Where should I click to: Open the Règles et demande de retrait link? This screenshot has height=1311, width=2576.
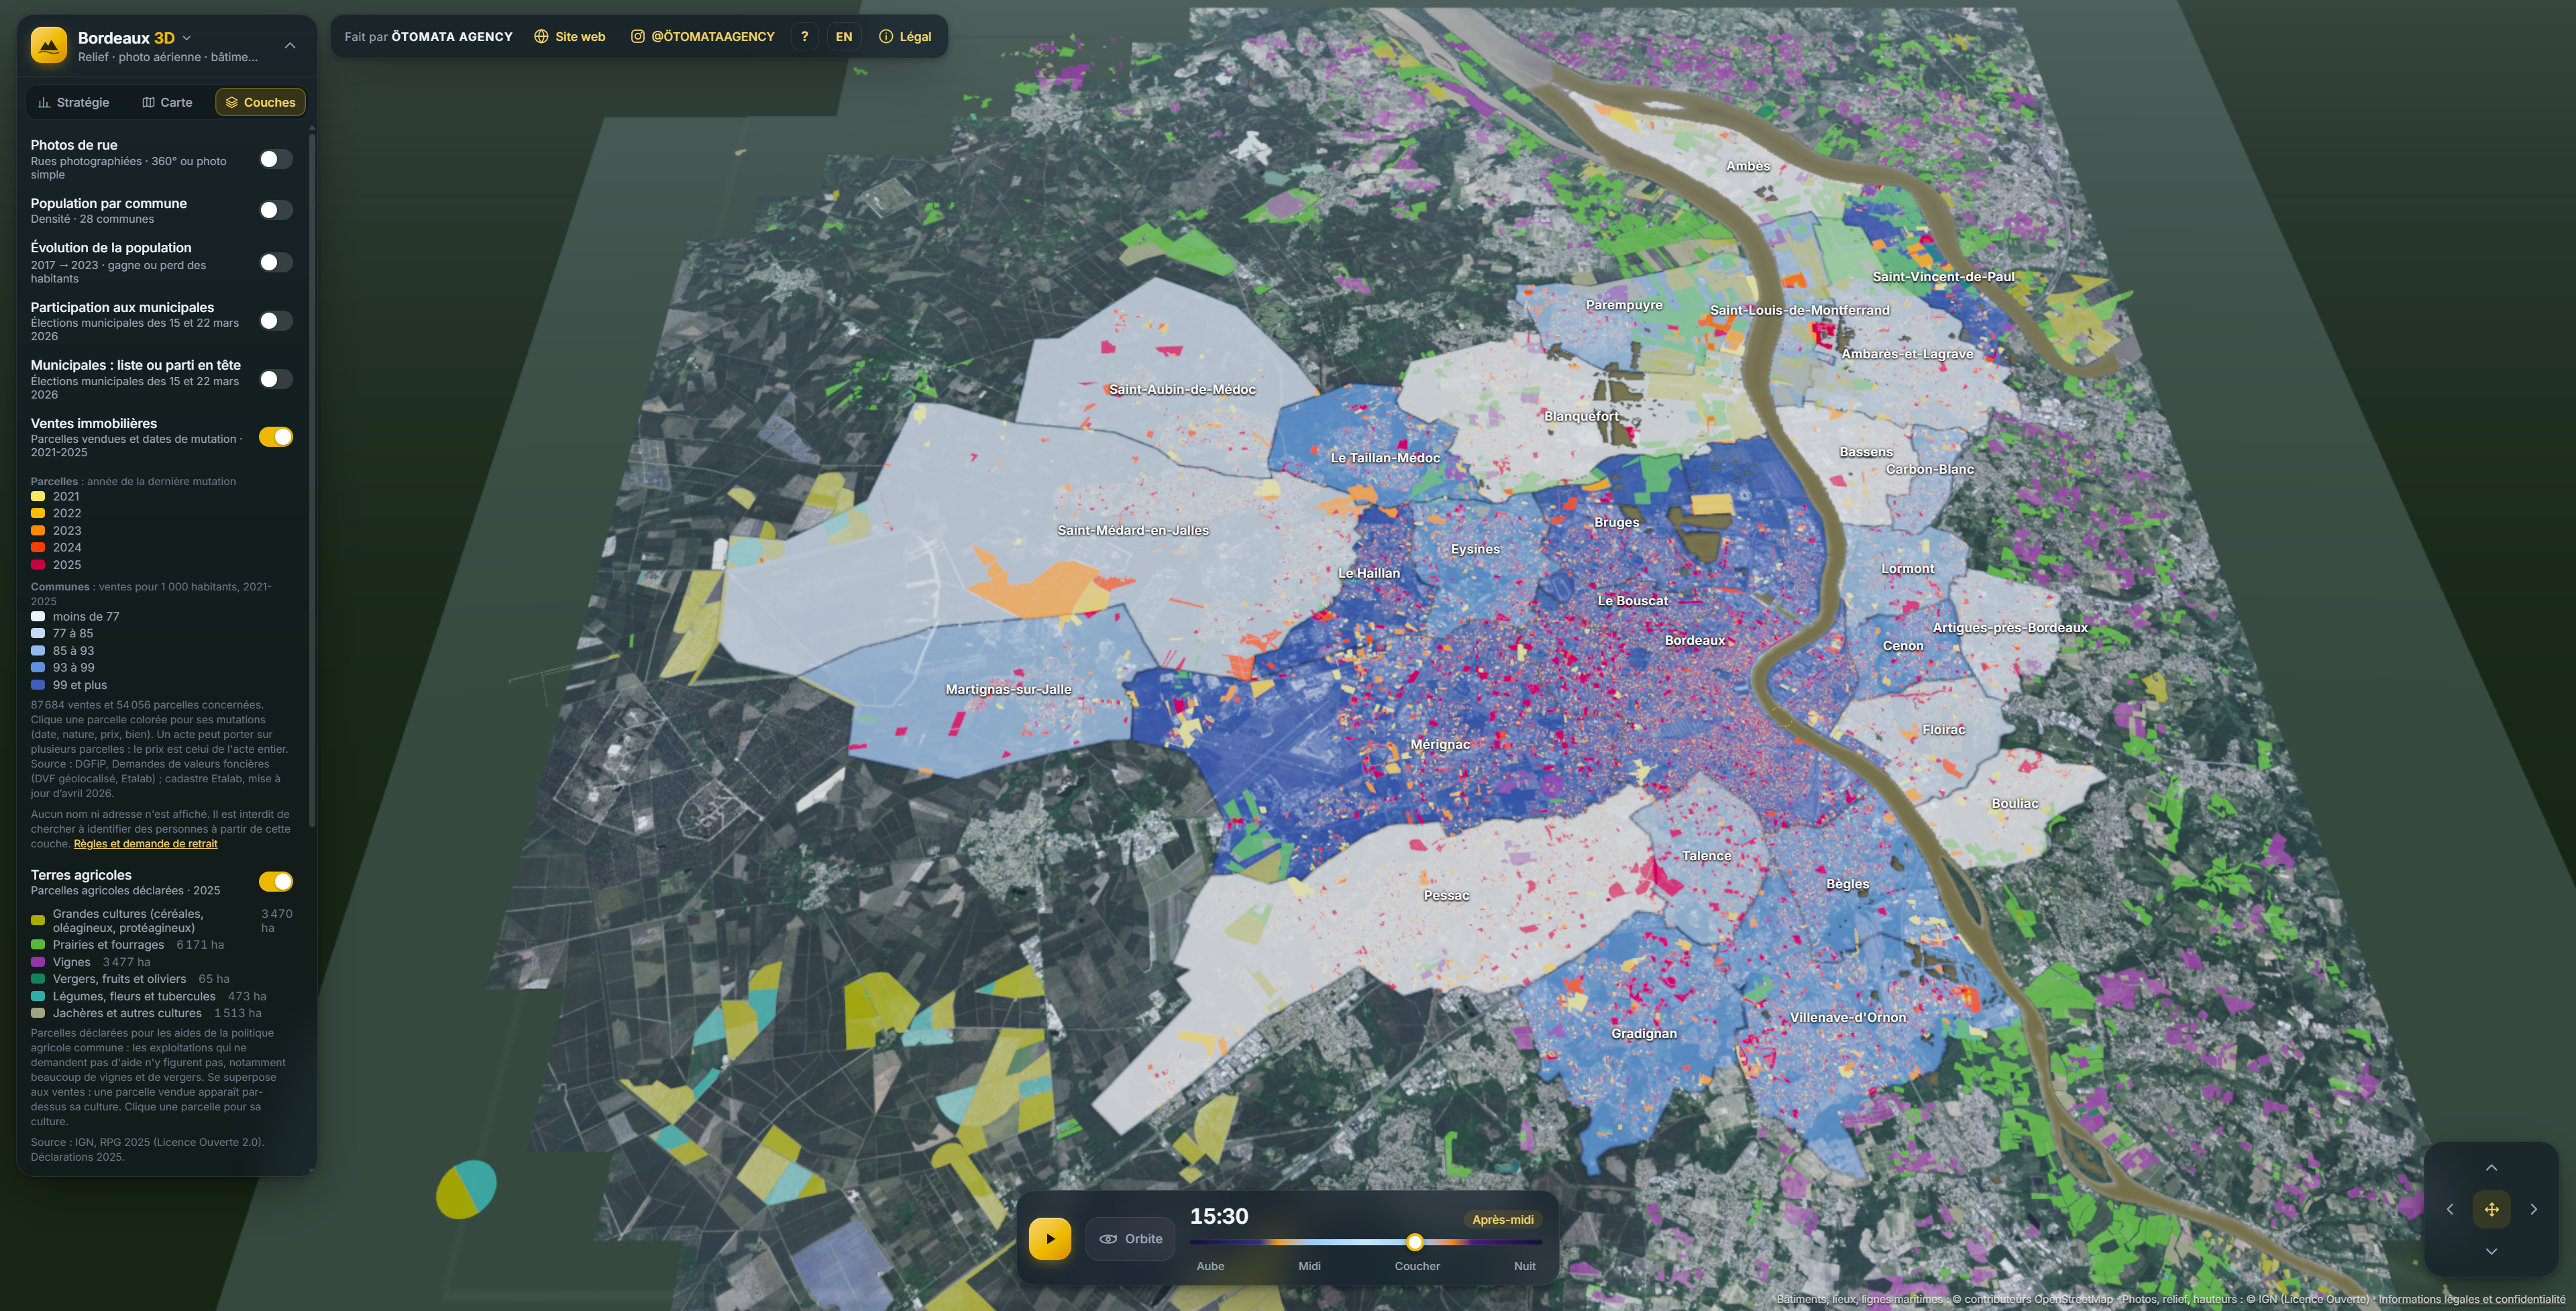click(145, 843)
